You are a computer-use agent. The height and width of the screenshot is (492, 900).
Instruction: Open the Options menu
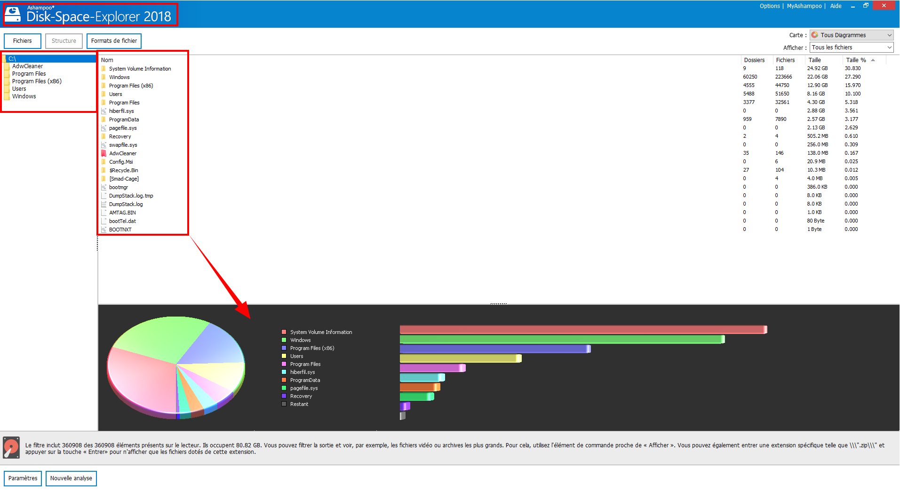769,6
